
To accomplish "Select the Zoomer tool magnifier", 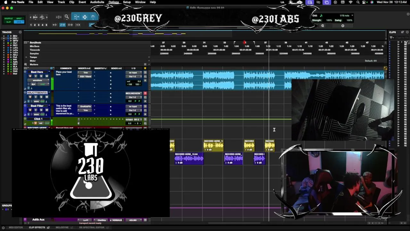I will click(67, 17).
